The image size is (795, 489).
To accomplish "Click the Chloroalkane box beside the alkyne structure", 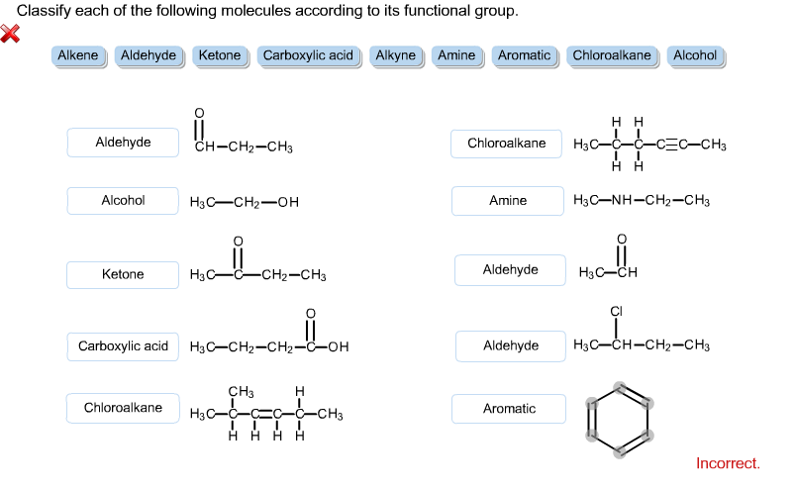I will click(507, 144).
